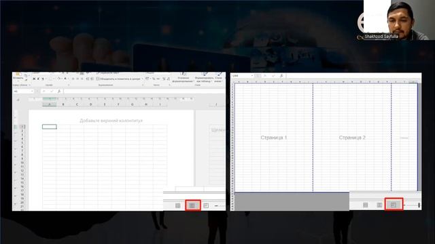Click Insert Function fx in right window
Viewport: 435px width, 244px height.
281,75
